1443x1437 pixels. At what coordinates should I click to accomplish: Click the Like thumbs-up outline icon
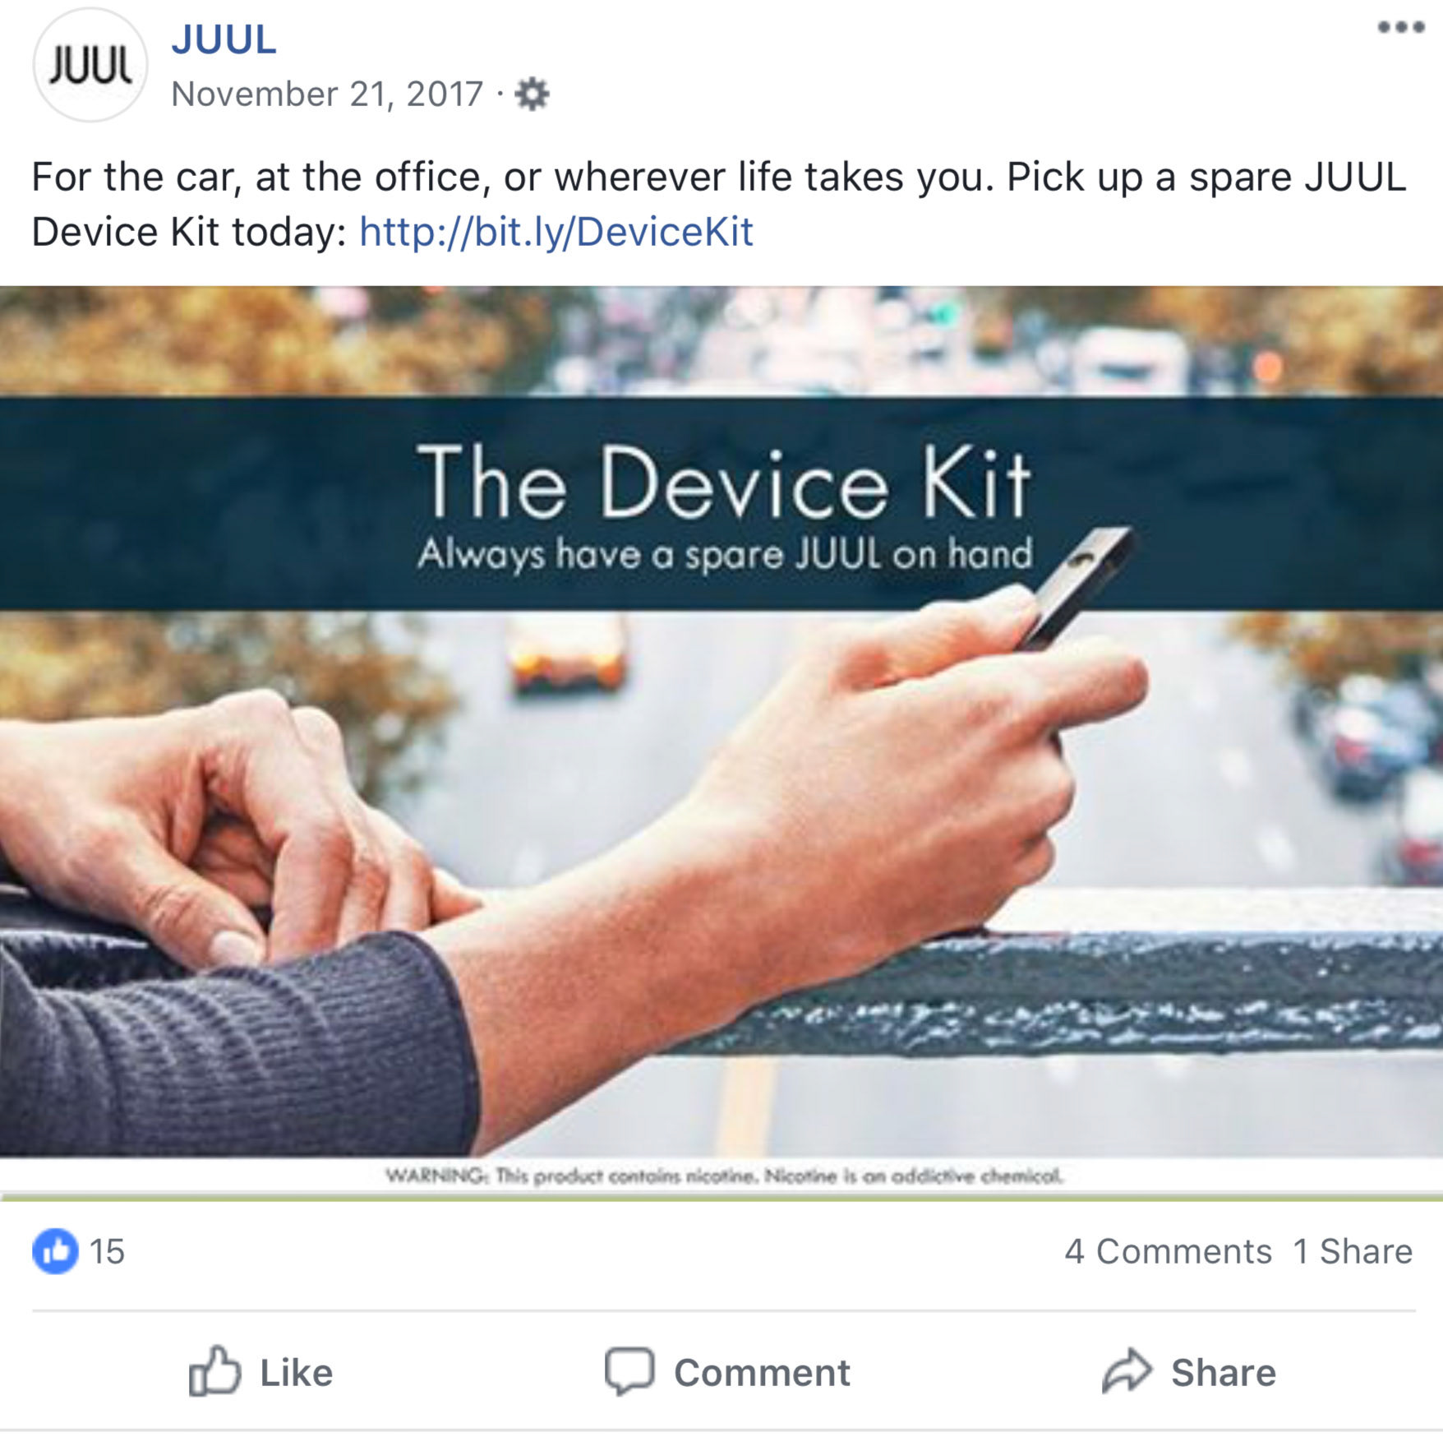pos(214,1371)
